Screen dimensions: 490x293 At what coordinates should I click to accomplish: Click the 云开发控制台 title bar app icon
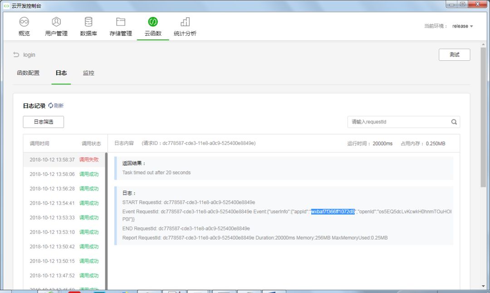pos(6,5)
